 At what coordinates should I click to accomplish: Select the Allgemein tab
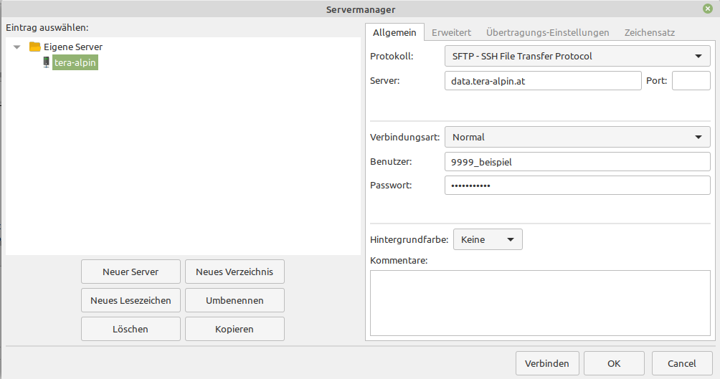394,32
